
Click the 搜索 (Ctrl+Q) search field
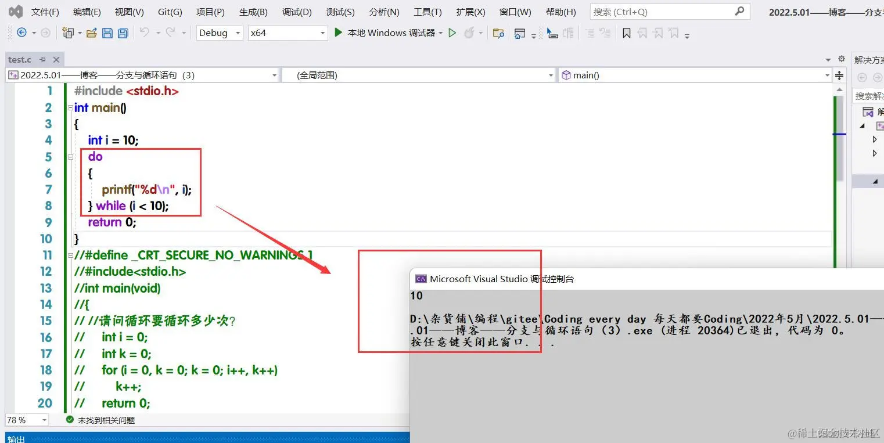click(x=670, y=12)
